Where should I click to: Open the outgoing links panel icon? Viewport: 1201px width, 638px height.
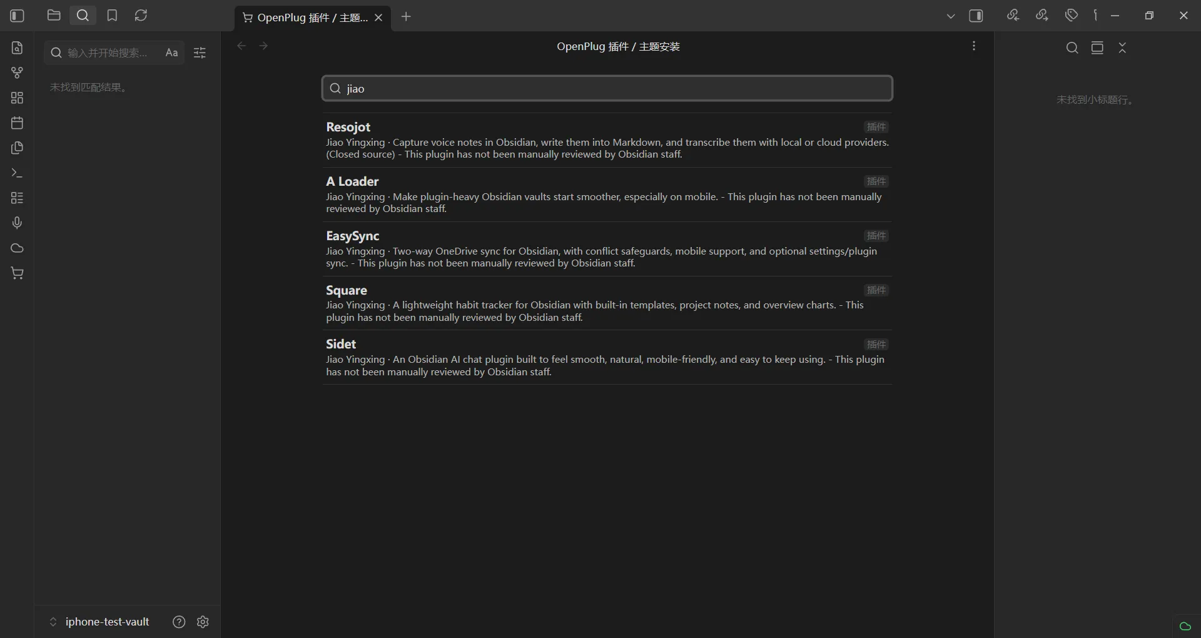[x=1041, y=15]
